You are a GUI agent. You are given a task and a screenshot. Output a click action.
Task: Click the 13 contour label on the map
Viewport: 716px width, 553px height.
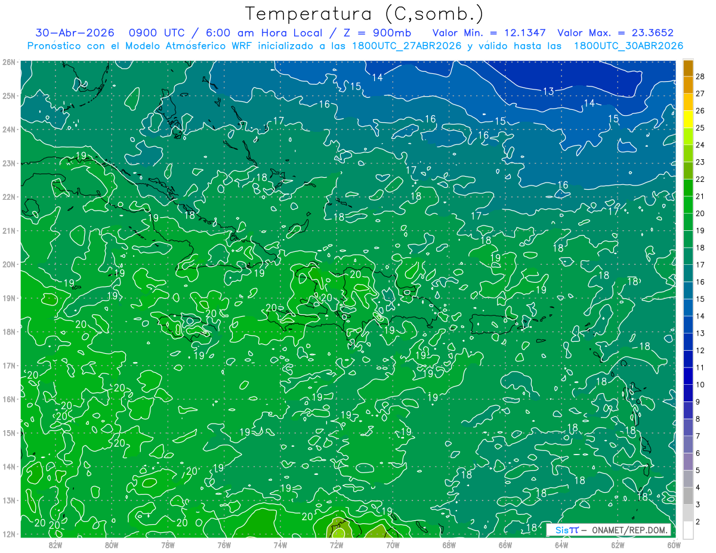(549, 91)
